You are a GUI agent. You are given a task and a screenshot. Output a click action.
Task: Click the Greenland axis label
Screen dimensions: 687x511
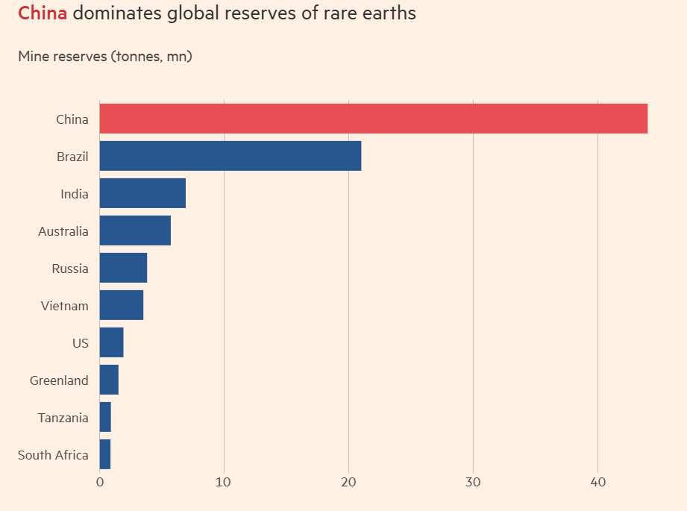click(59, 380)
